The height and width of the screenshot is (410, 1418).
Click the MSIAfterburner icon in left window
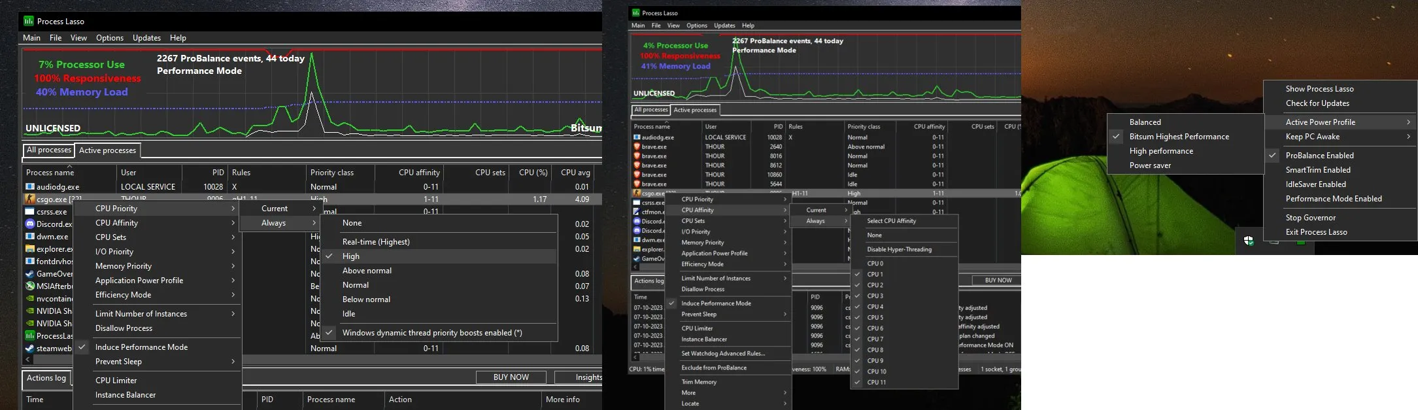29,286
